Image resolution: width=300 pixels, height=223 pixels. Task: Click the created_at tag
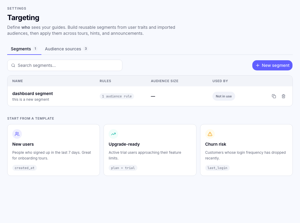pyautogui.click(x=25, y=168)
